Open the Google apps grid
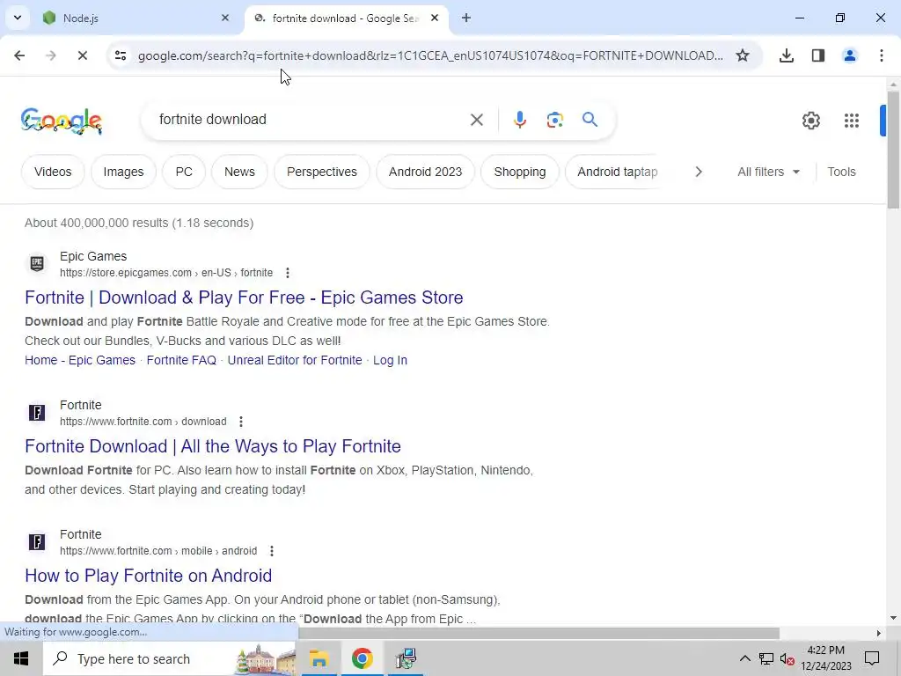The width and height of the screenshot is (901, 676). (851, 120)
